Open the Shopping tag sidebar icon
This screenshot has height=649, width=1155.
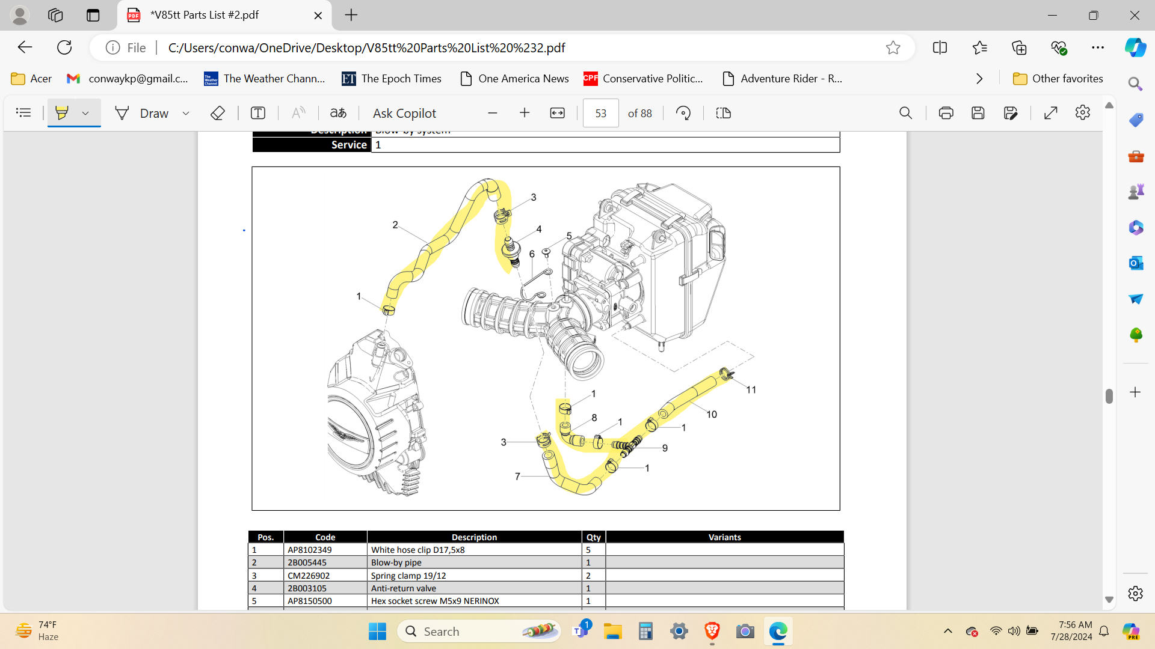1136,120
